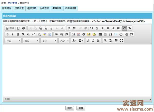Screen dimensions: 154x112
Task: Click the Paste as plain text icon
Action: (x=46, y=28)
